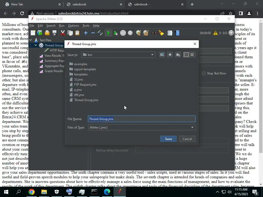
Task: Open Microsoft Edge from the taskbar
Action: pos(107,192)
